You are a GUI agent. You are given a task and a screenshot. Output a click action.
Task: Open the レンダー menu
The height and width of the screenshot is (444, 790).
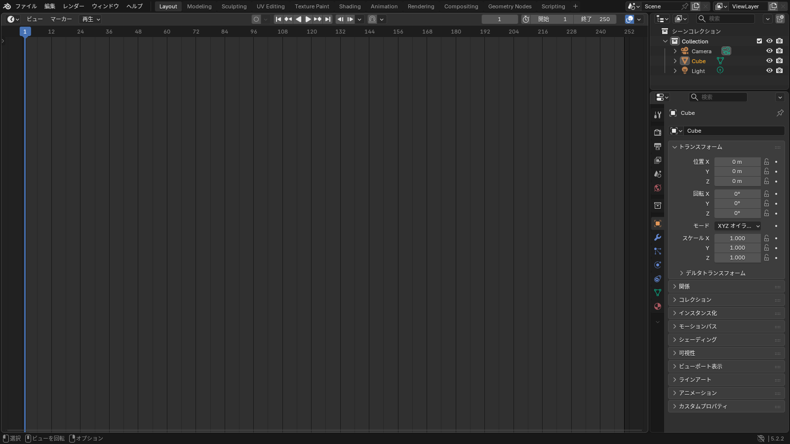(74, 6)
